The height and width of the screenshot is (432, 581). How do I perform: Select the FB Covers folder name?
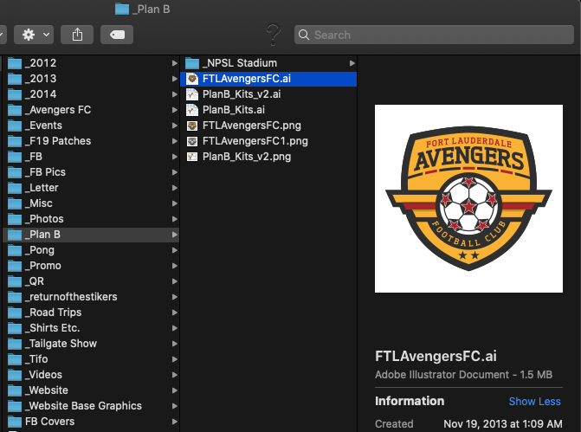click(49, 422)
